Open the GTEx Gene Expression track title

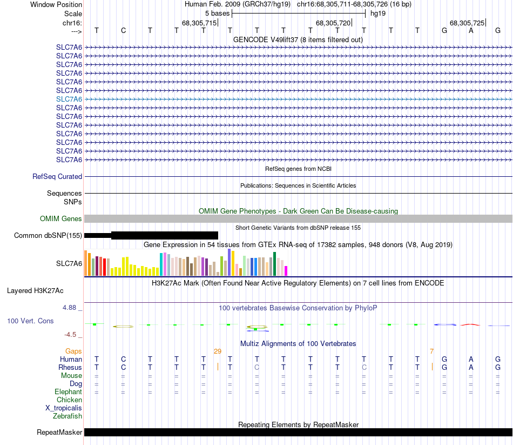click(x=298, y=245)
